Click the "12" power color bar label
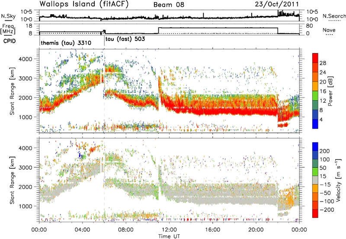 [x=323, y=101]
